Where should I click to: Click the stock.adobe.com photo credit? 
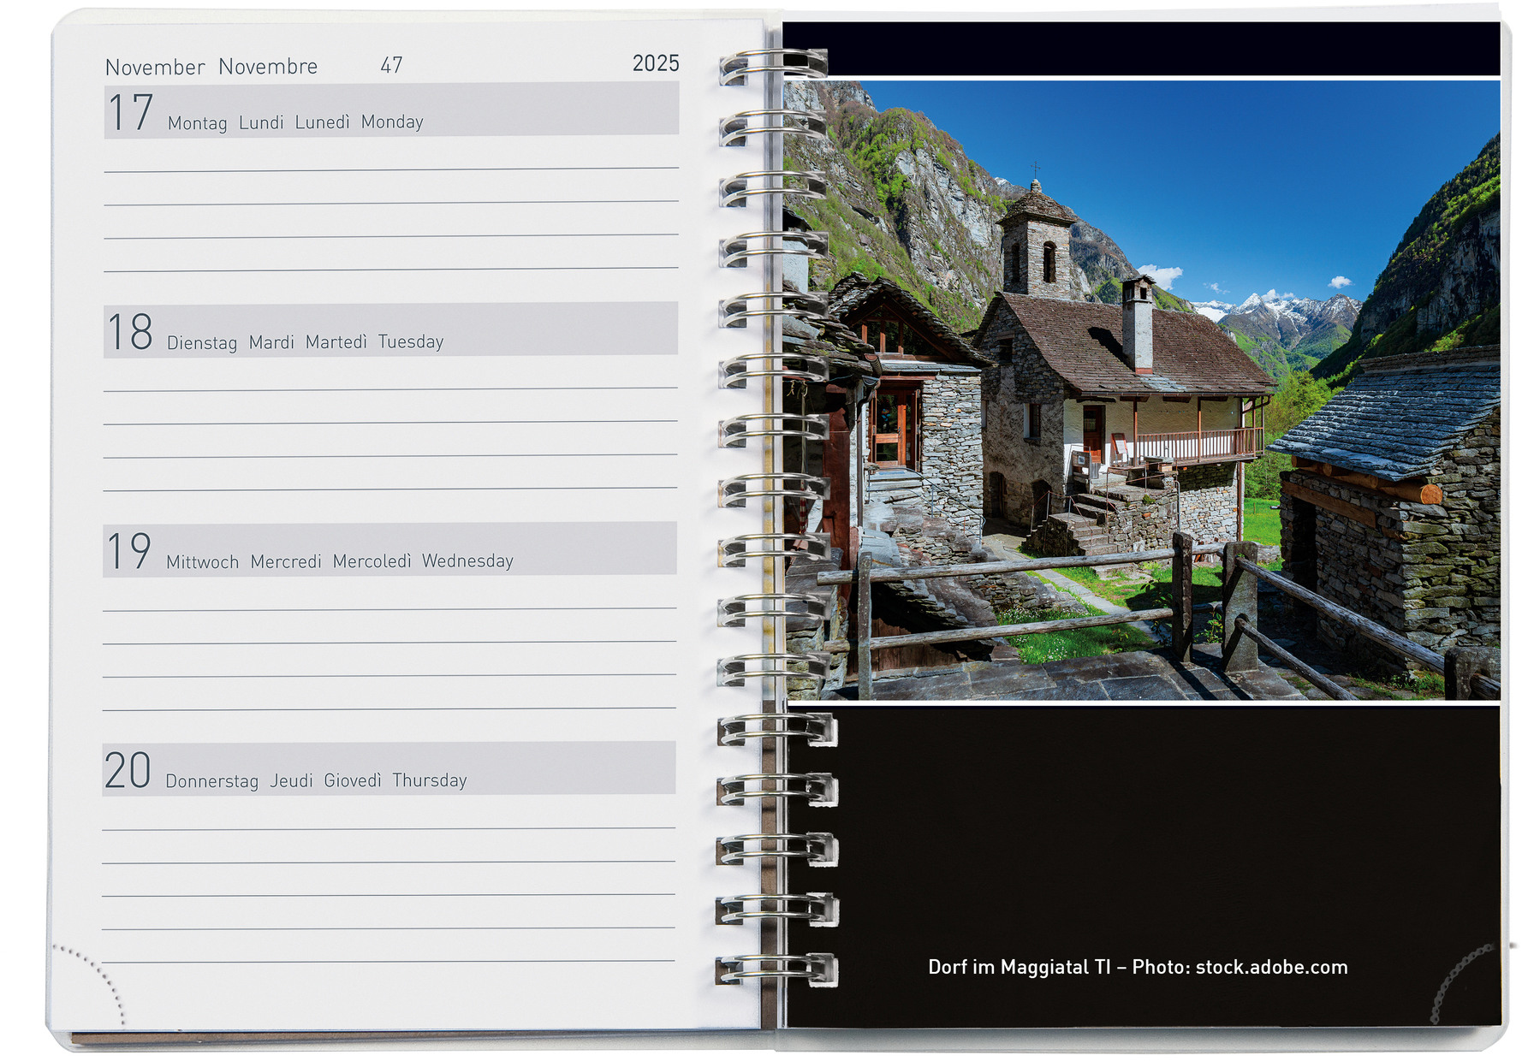click(1271, 967)
